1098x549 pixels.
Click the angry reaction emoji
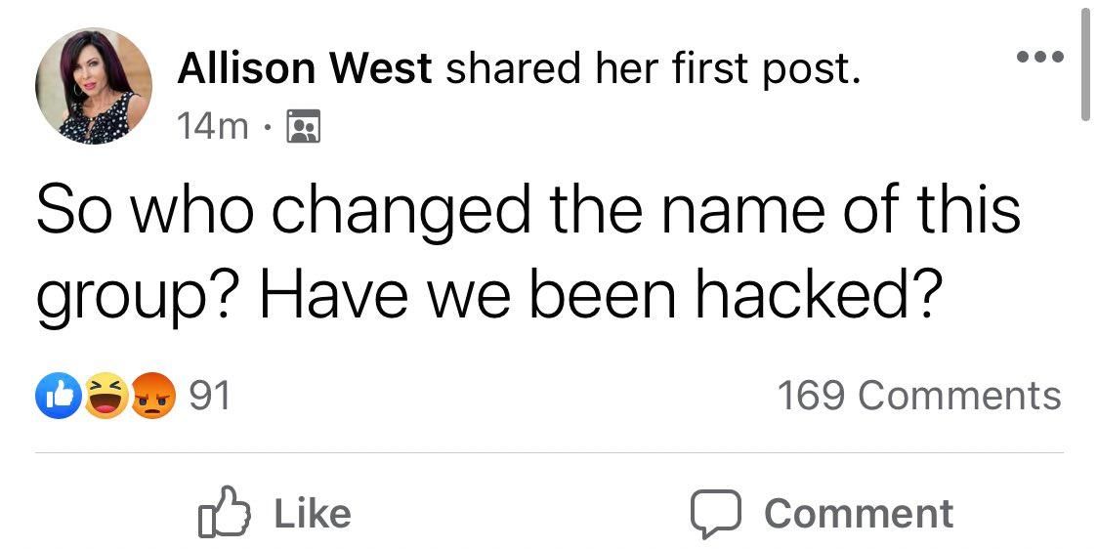coord(154,396)
